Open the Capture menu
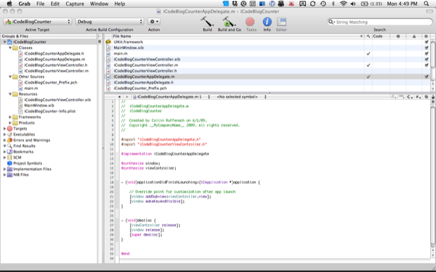436x272 pixels. (75, 4)
